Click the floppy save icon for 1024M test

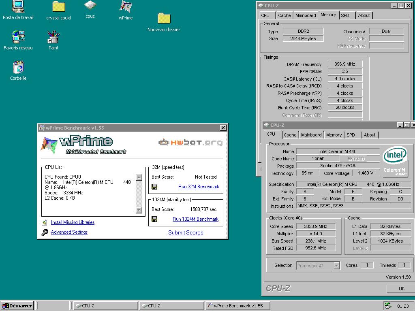[x=154, y=219]
